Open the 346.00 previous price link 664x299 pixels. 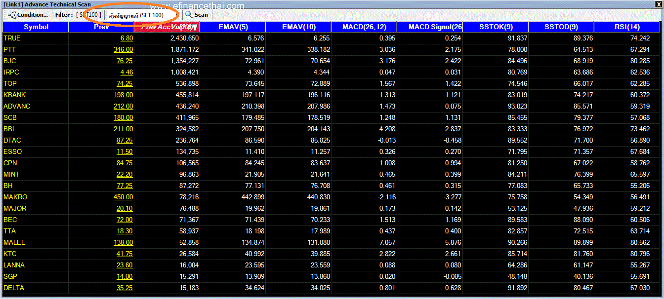pyautogui.click(x=123, y=49)
